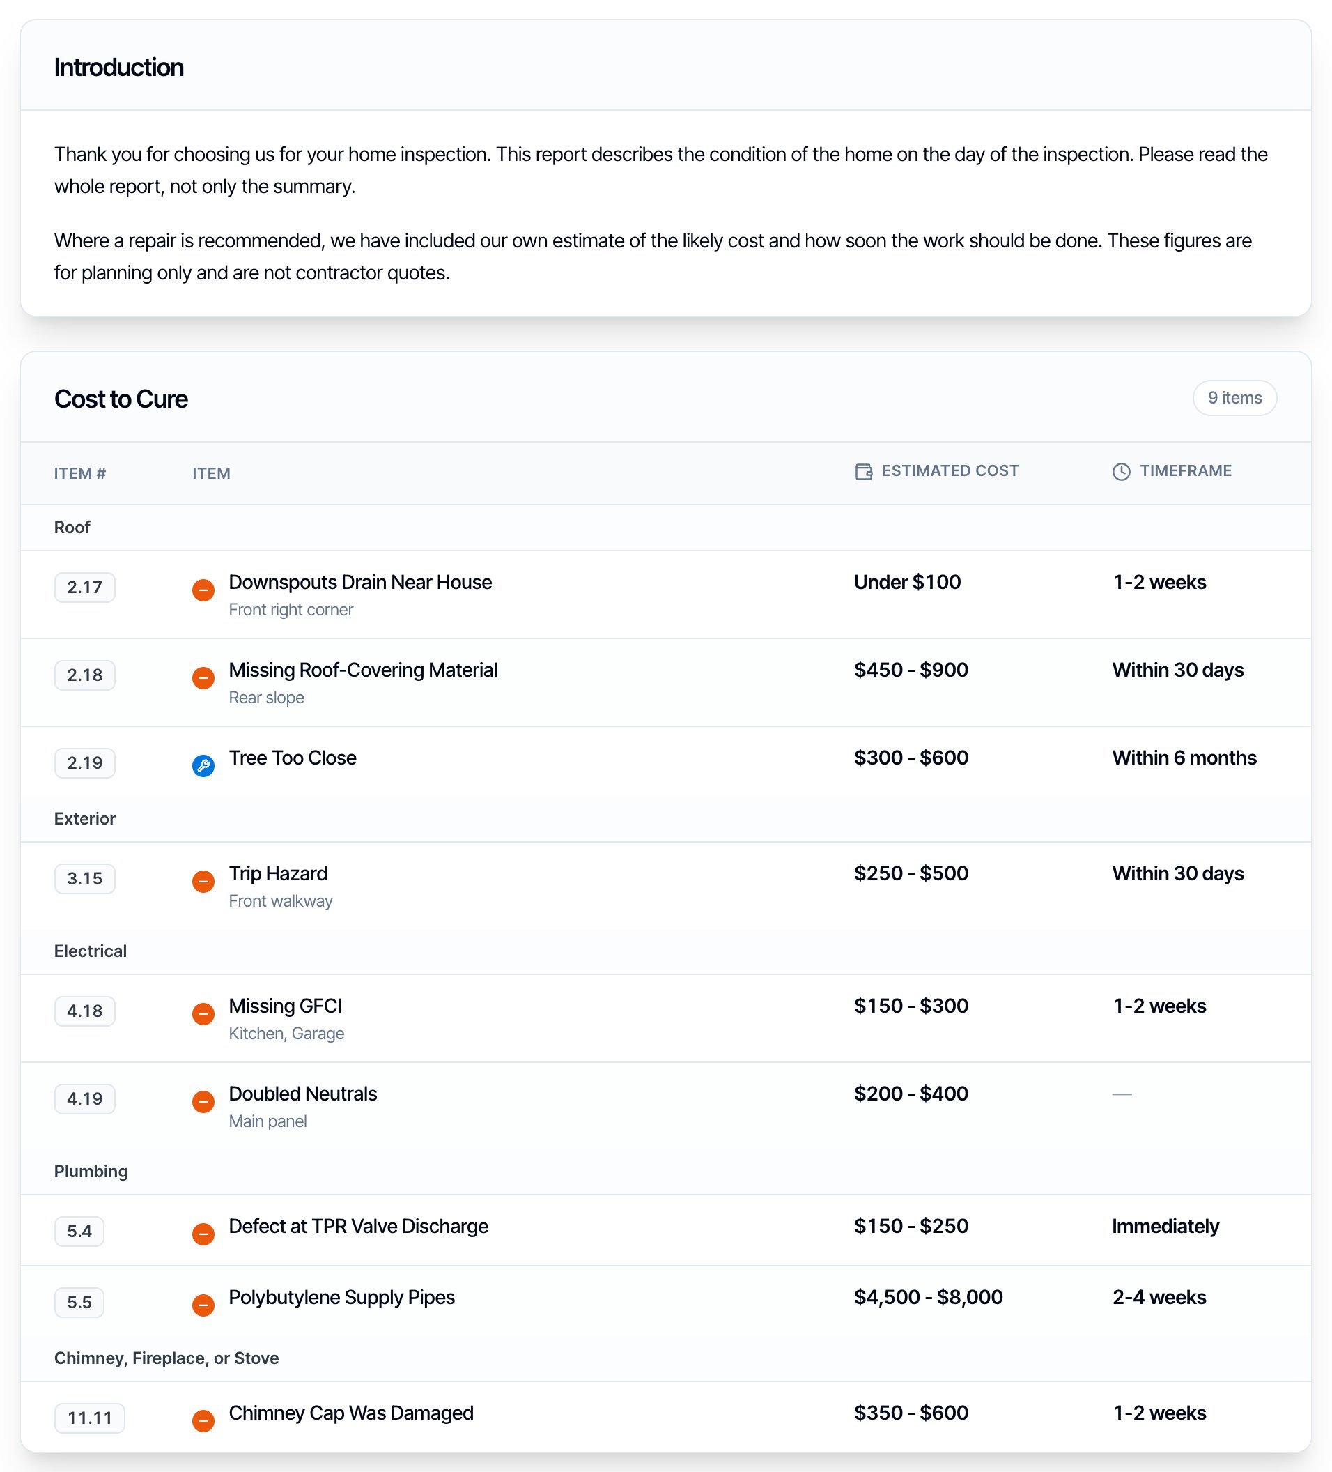Screen dimensions: 1332x1472
Task: Click the wallet icon in Estimated Cost header
Action: coord(863,472)
